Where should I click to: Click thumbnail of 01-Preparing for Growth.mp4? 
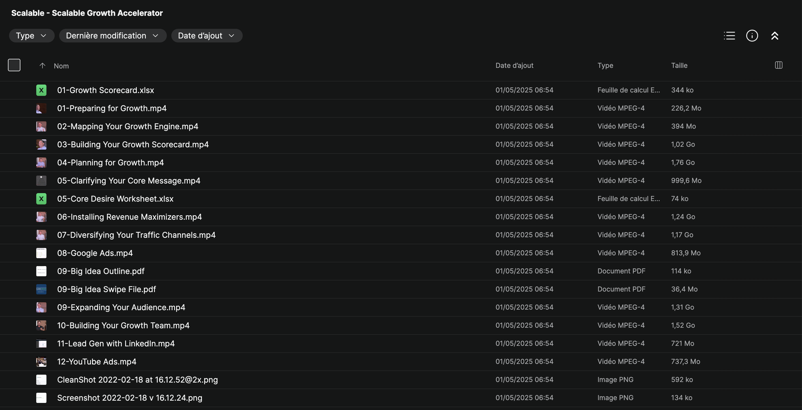coord(41,108)
